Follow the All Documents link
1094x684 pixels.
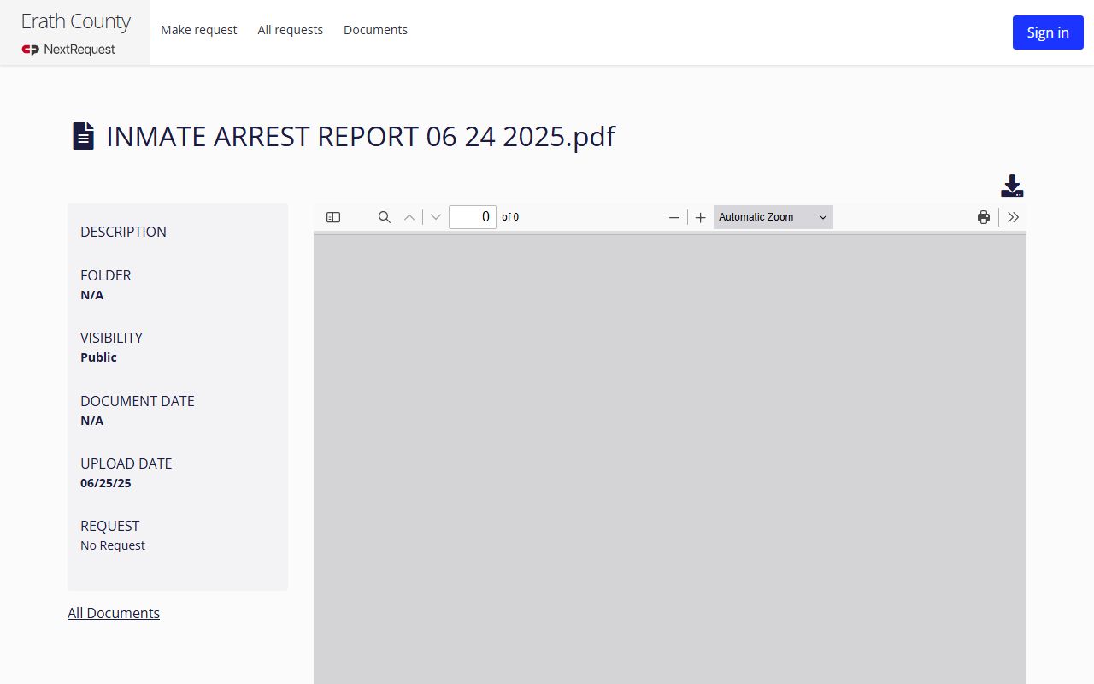(114, 613)
